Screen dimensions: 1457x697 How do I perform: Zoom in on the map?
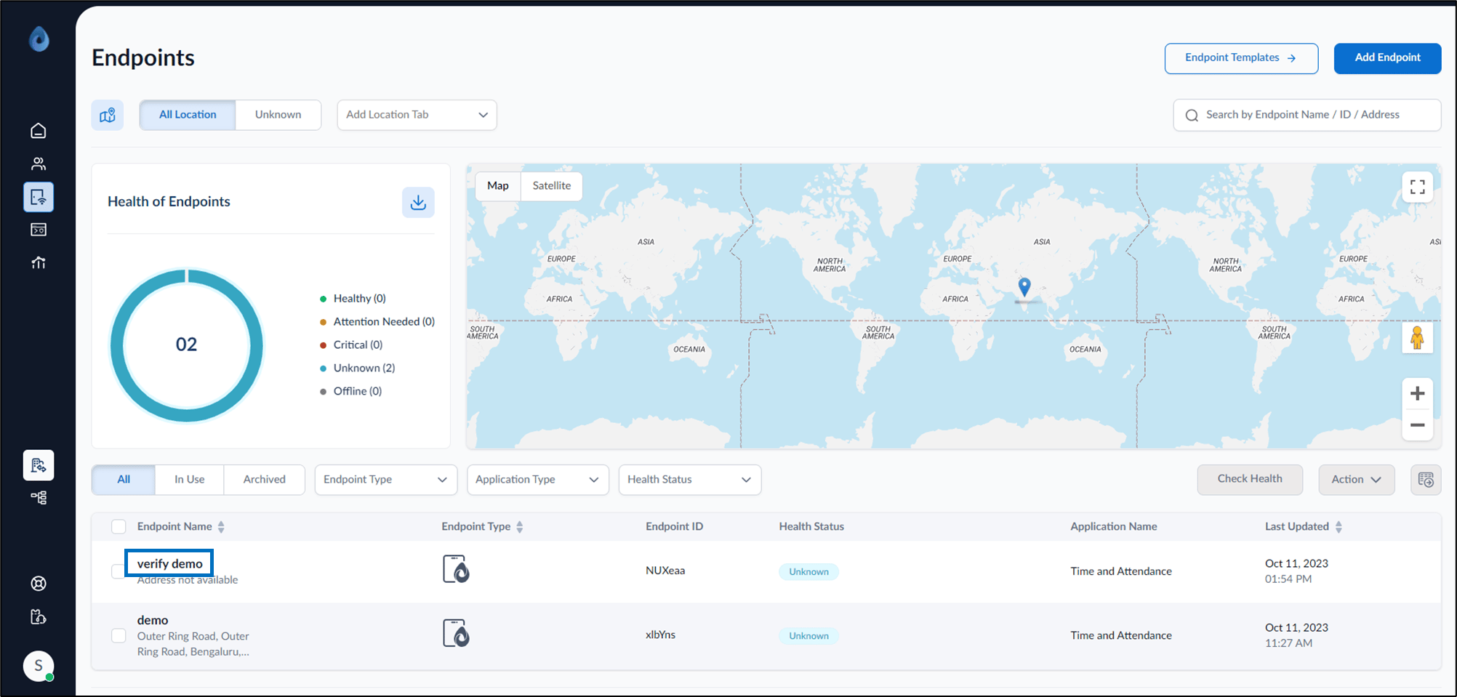point(1417,393)
